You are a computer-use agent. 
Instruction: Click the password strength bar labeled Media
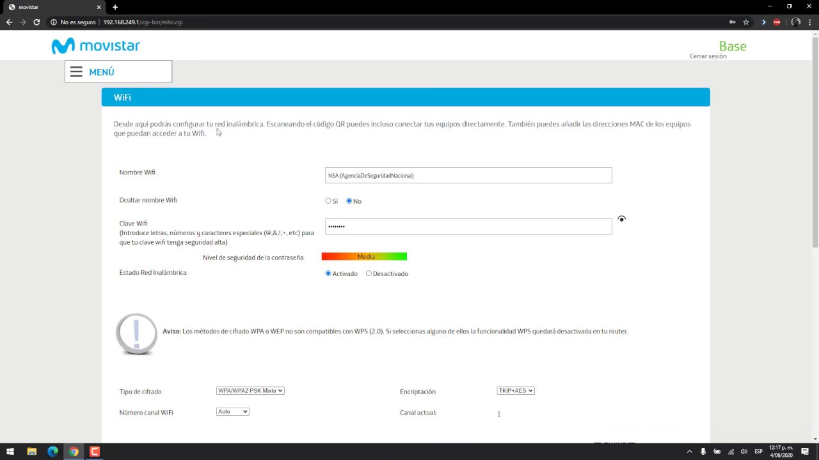[364, 256]
